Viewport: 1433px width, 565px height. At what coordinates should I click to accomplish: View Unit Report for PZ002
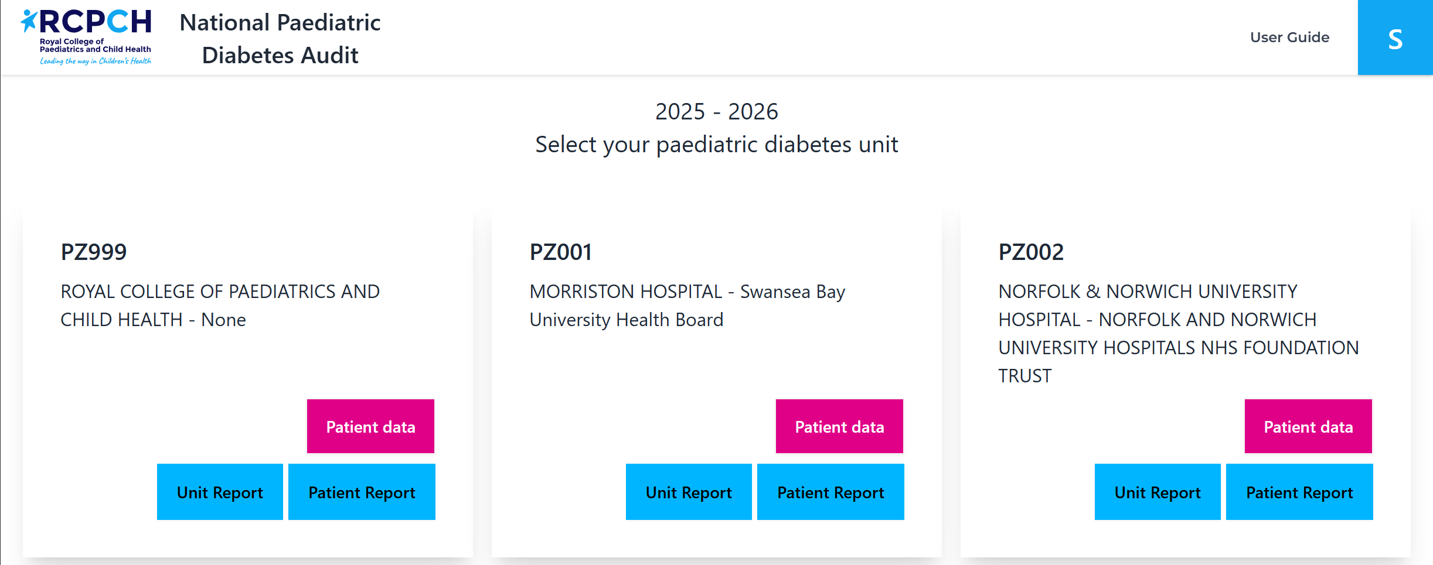click(x=1158, y=492)
